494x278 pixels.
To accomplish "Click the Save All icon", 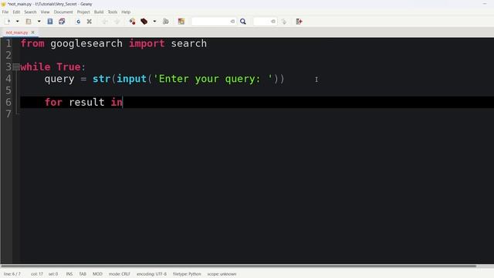I will tap(62, 22).
